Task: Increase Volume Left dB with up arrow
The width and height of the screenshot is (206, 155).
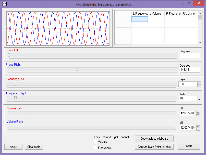Action: (x=198, y=112)
